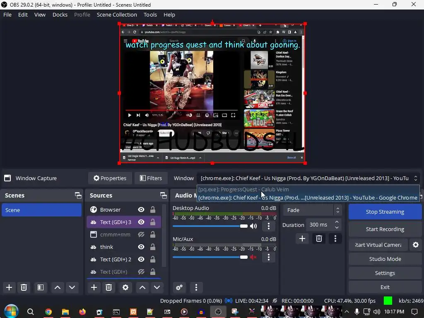Screen dimensions: 424x318
Task: Open audio mixer menu three-dot icon at bottom
Action: [196, 287]
